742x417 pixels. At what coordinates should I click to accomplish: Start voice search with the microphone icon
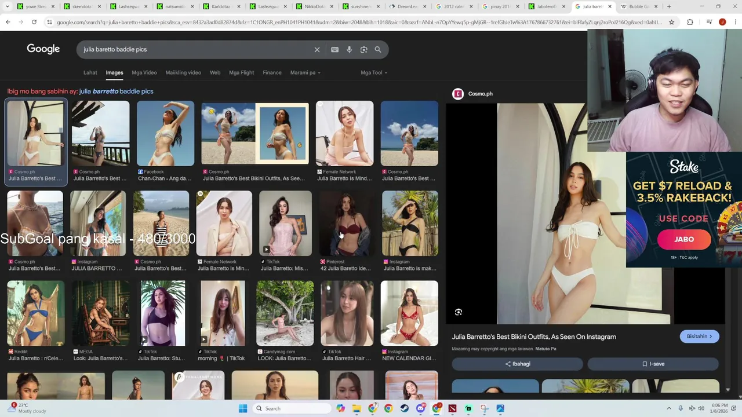[349, 50]
